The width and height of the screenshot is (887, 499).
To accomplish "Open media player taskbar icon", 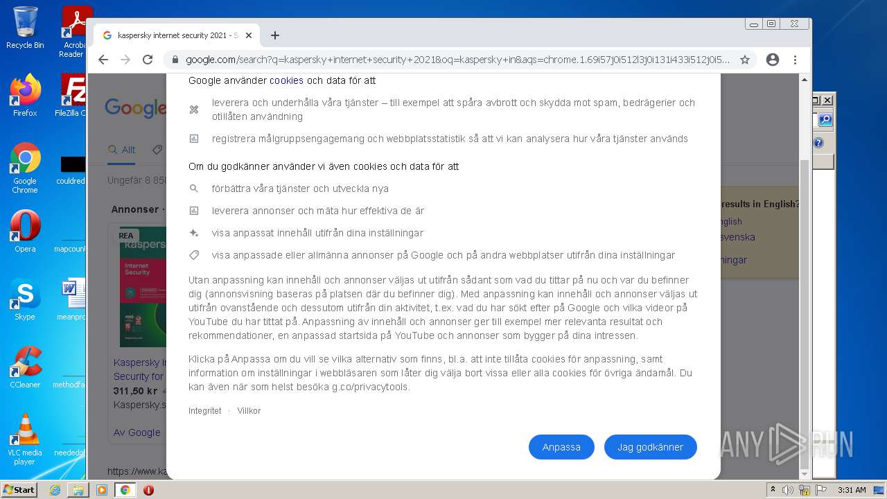I will coord(102,490).
